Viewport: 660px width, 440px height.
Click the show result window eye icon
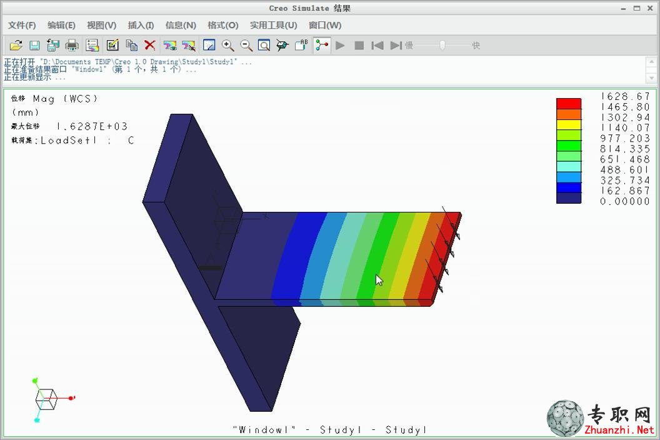click(x=170, y=45)
